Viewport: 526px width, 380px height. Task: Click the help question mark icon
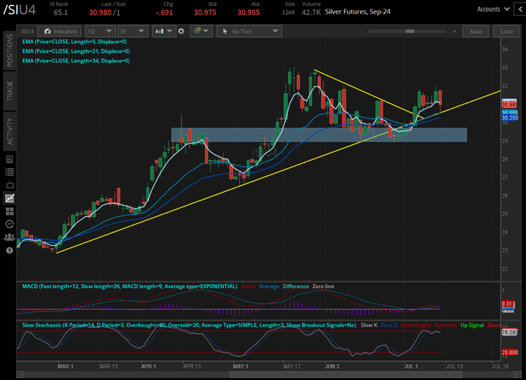coord(9,250)
